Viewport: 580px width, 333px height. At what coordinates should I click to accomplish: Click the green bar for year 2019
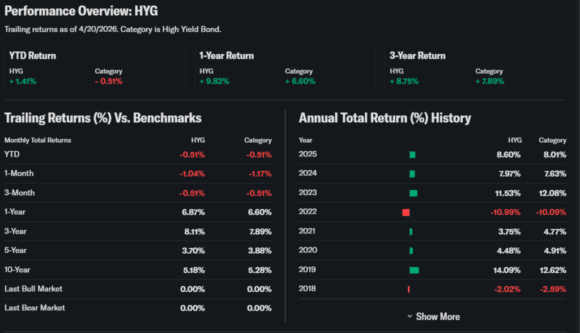414,270
